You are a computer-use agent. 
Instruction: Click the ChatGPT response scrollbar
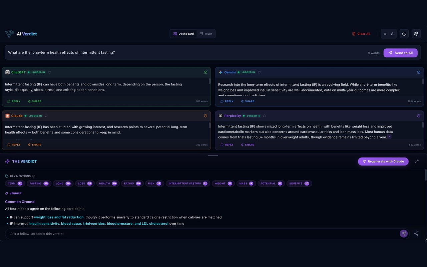pyautogui.click(x=210, y=81)
